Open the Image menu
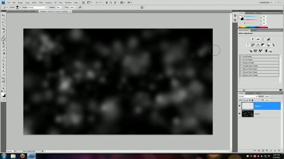 click(20, 3)
